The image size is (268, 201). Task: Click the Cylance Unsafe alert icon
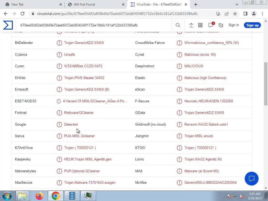tap(59, 54)
